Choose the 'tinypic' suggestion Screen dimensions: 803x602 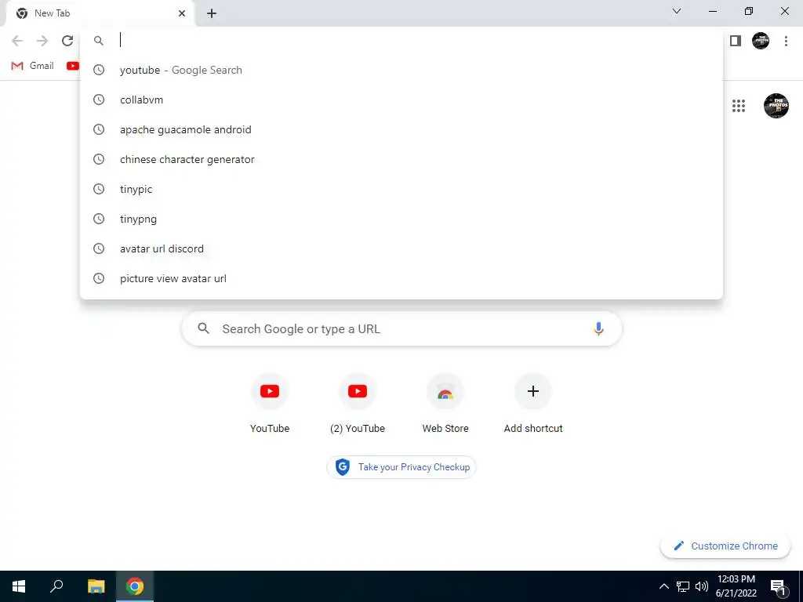point(401,189)
